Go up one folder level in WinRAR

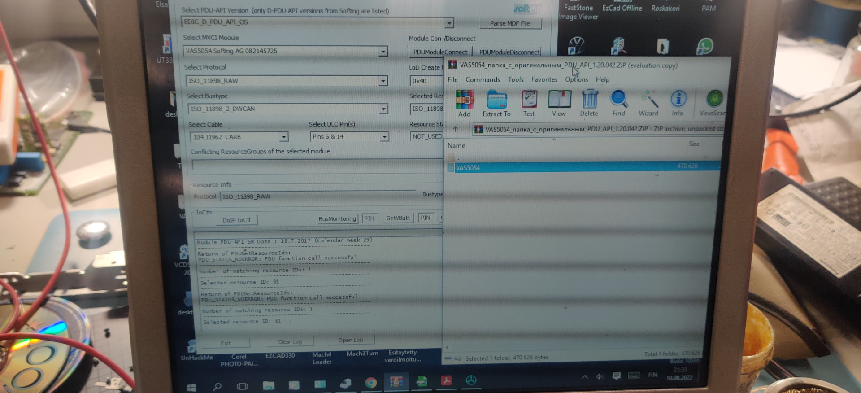coord(455,129)
